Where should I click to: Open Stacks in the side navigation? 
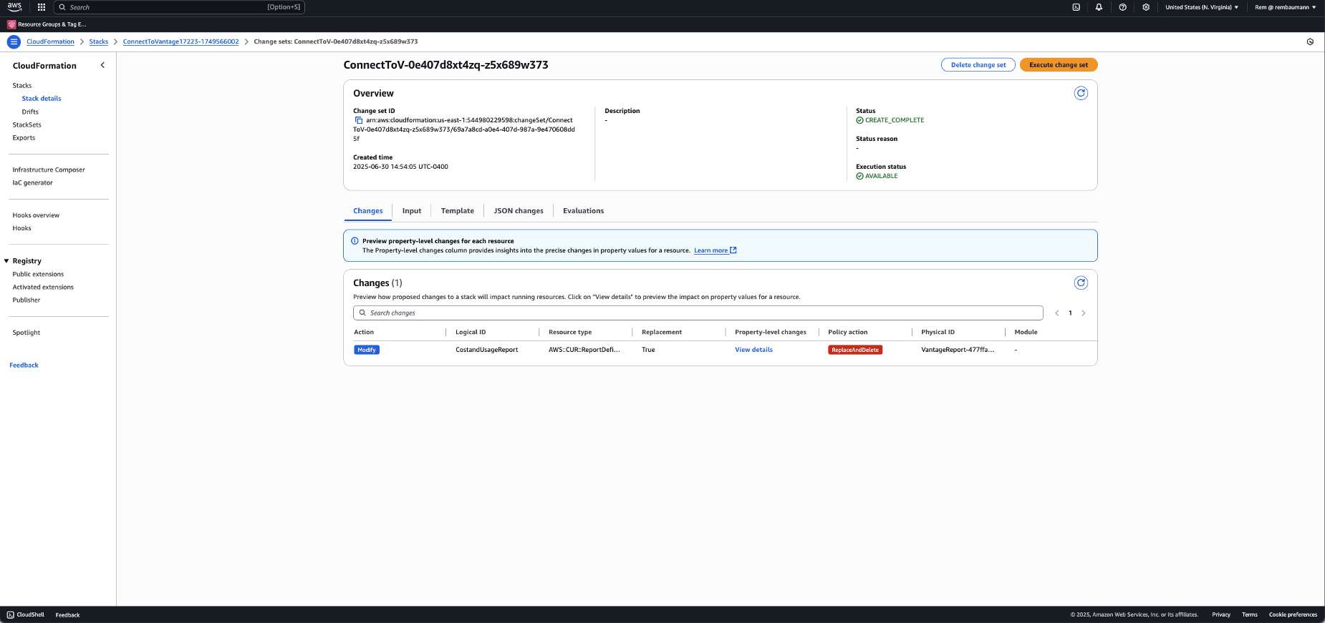click(x=22, y=86)
